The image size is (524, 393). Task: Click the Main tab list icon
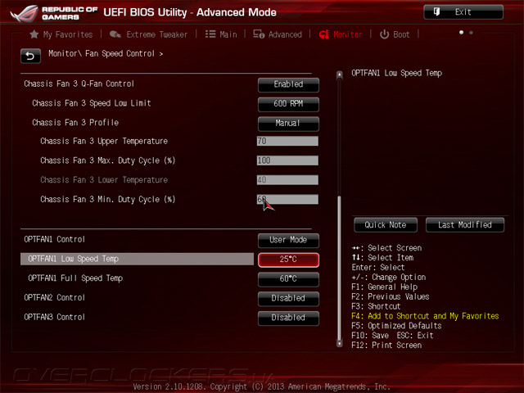pos(210,34)
